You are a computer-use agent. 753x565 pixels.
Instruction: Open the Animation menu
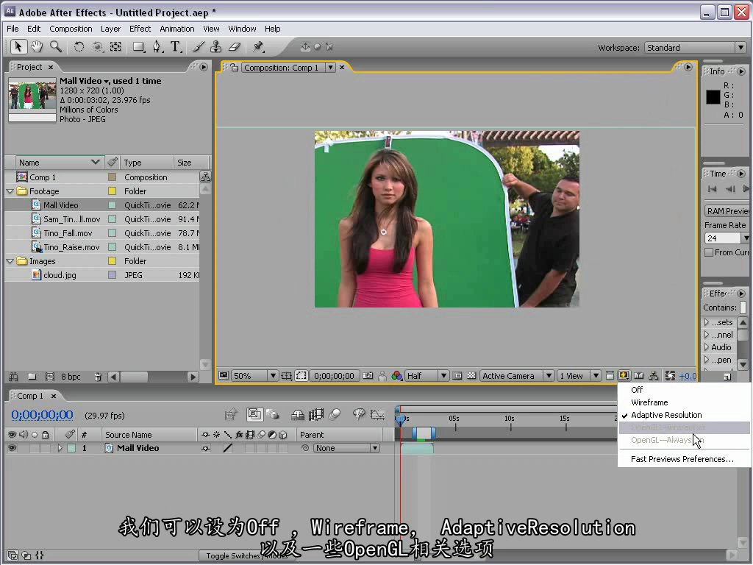tap(176, 29)
